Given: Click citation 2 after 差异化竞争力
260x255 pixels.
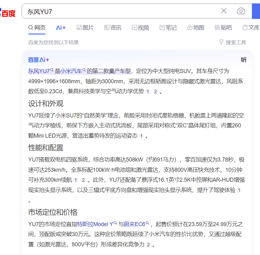Looking at the screenshot, I should [x=149, y=244].
